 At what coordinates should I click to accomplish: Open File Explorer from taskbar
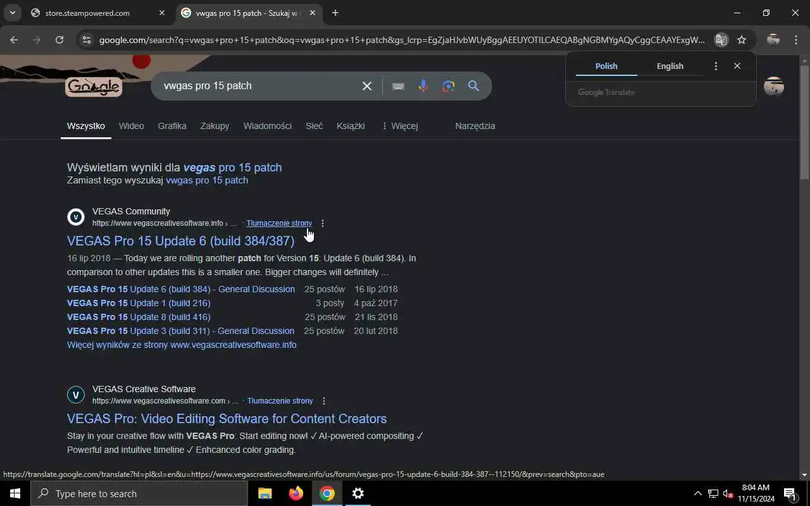pos(265,493)
